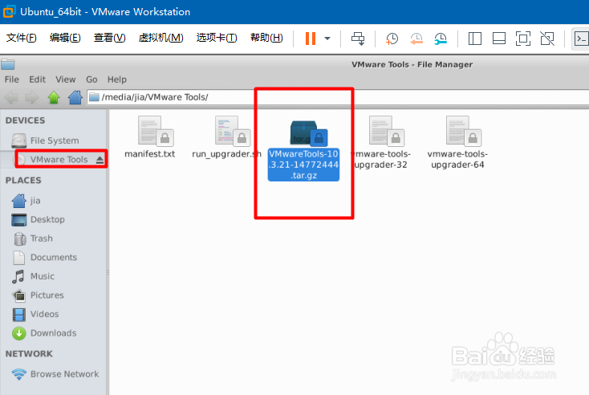Go up to the parent folder
Image resolution: width=589 pixels, height=395 pixels.
(x=54, y=98)
